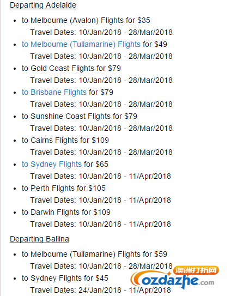Click the Chinese text badge on the logo
The width and height of the screenshot is (231, 296).
[x=196, y=270]
